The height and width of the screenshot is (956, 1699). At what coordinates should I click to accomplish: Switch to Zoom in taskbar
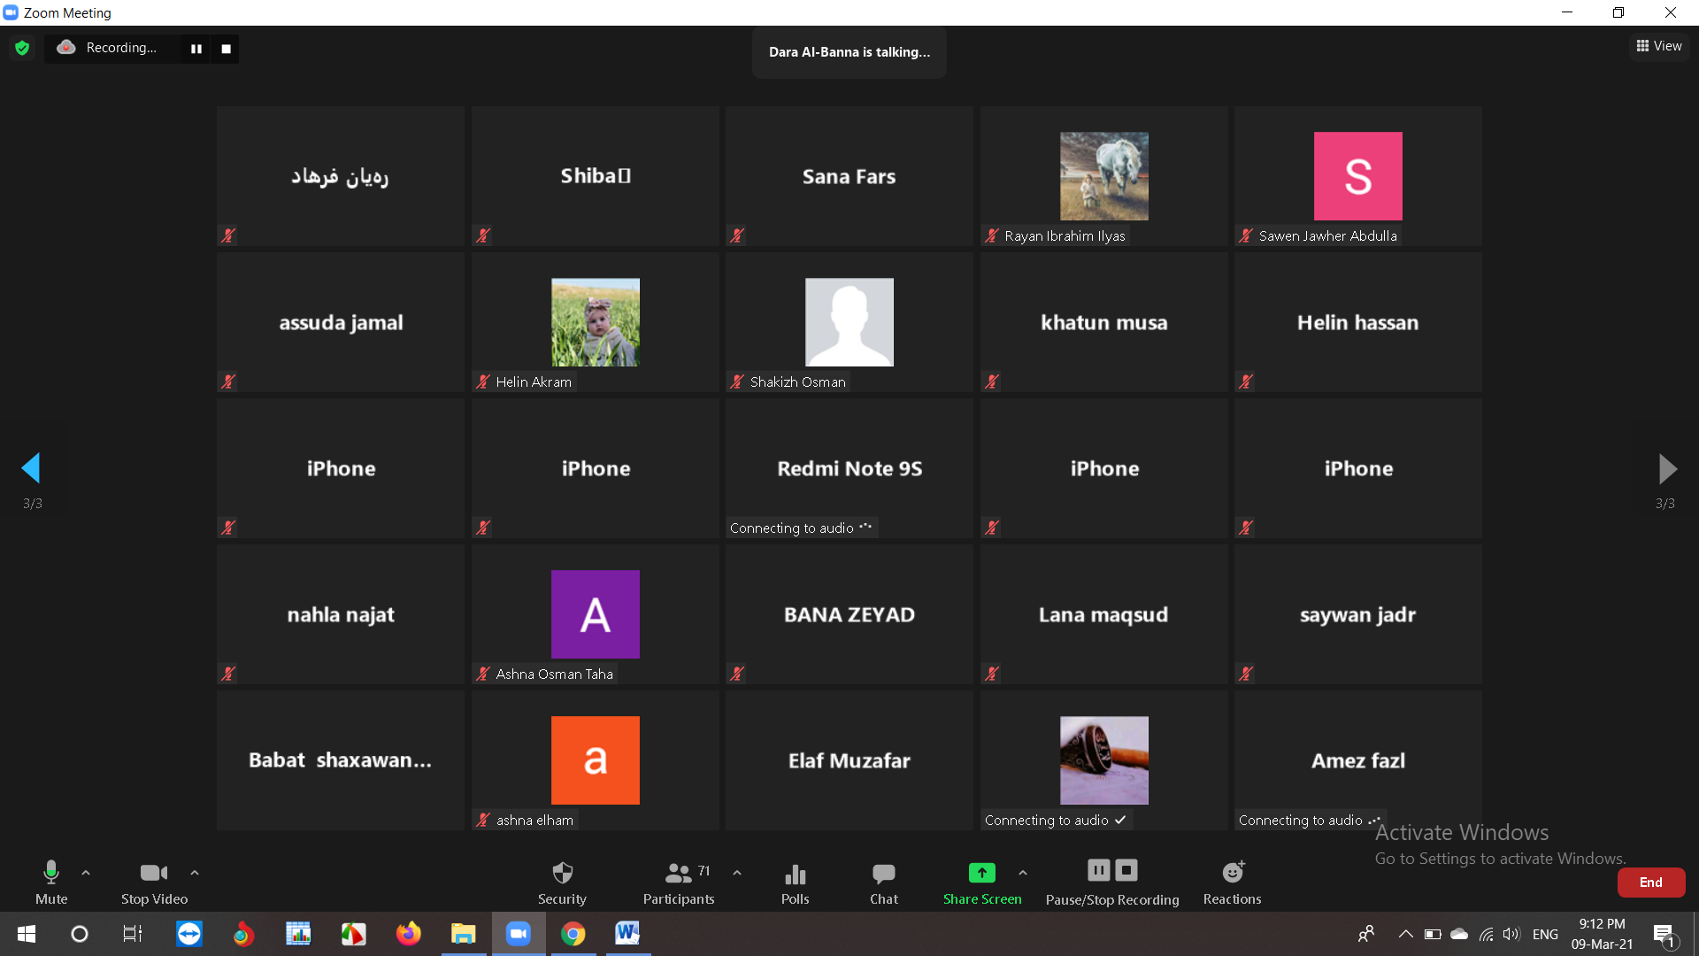pyautogui.click(x=519, y=934)
